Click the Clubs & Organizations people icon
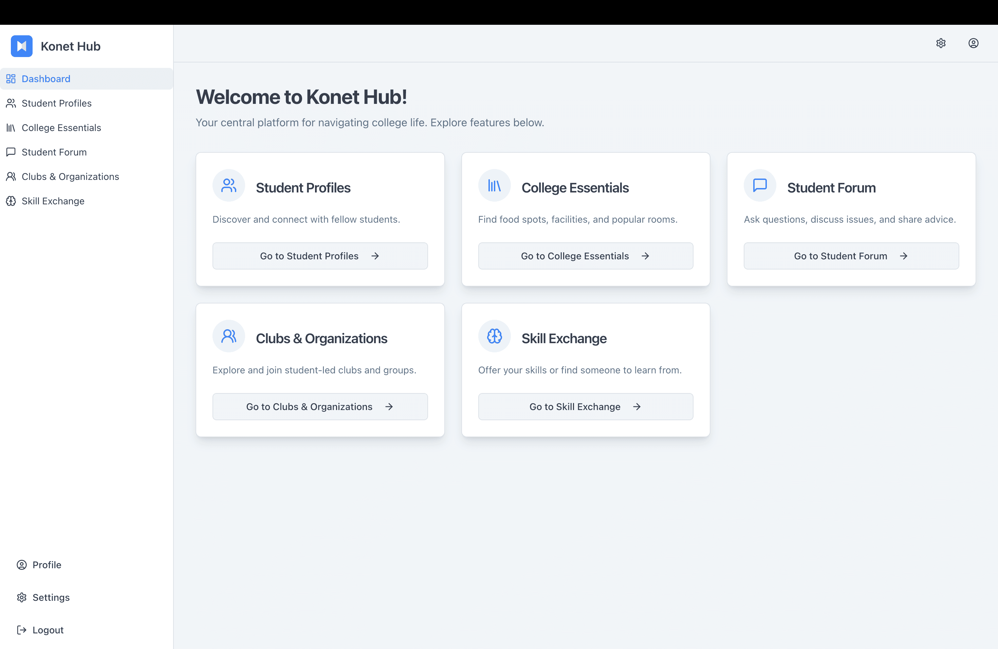The height and width of the screenshot is (649, 998). pyautogui.click(x=11, y=177)
